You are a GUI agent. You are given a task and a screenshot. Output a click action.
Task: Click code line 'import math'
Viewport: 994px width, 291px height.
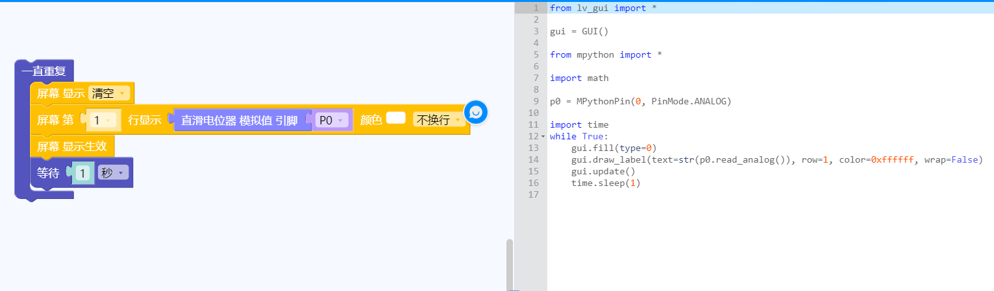tap(579, 78)
